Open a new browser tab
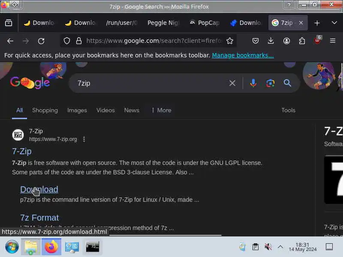The image size is (343, 257). 317,23
